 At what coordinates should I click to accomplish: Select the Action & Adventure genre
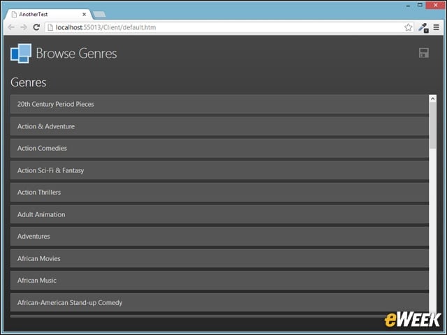[219, 126]
